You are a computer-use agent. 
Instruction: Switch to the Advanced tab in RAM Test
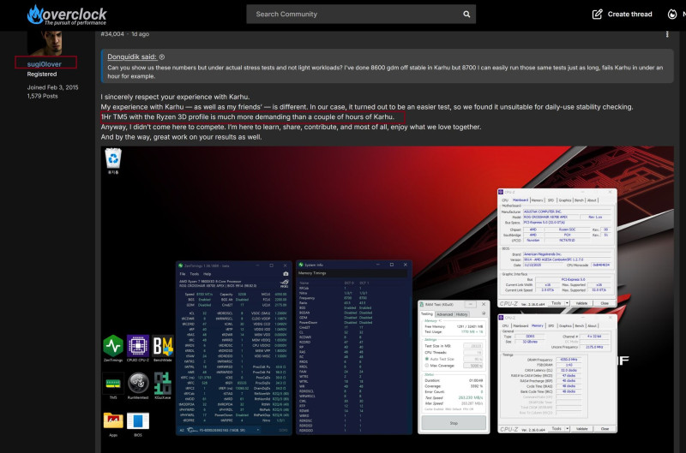[444, 314]
